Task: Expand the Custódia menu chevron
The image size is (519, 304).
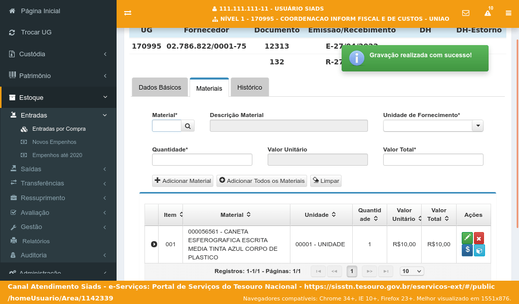Action: coord(105,54)
